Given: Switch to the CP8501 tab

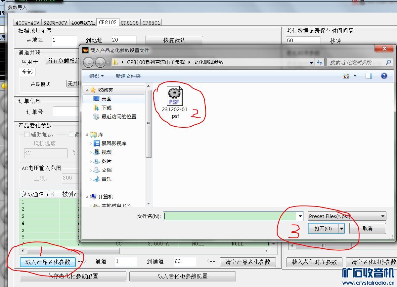Looking at the screenshot, I should (x=151, y=23).
